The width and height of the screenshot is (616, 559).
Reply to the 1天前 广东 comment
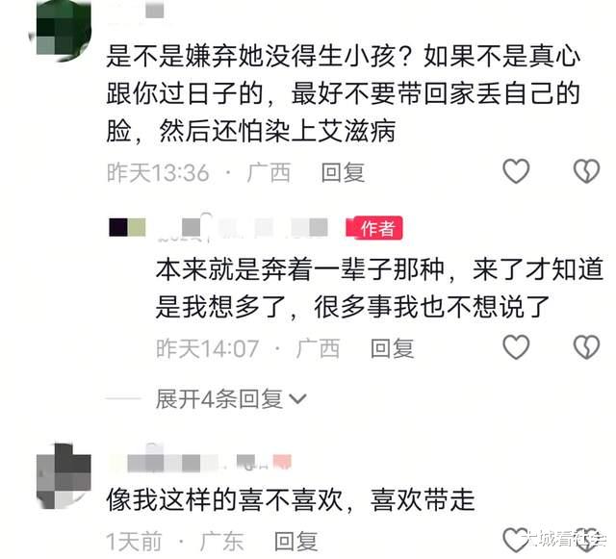point(295,542)
